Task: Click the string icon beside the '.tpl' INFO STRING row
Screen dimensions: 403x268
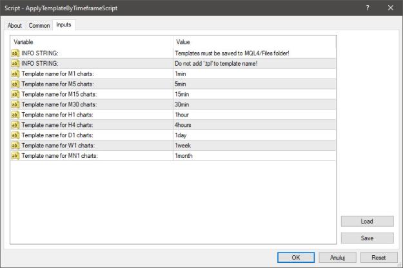Action: (x=15, y=63)
